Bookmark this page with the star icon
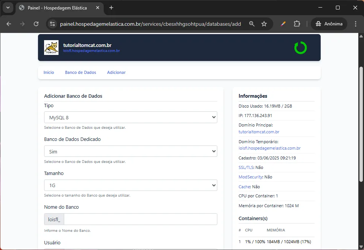Image resolution: width=364 pixels, height=250 pixels. (264, 24)
